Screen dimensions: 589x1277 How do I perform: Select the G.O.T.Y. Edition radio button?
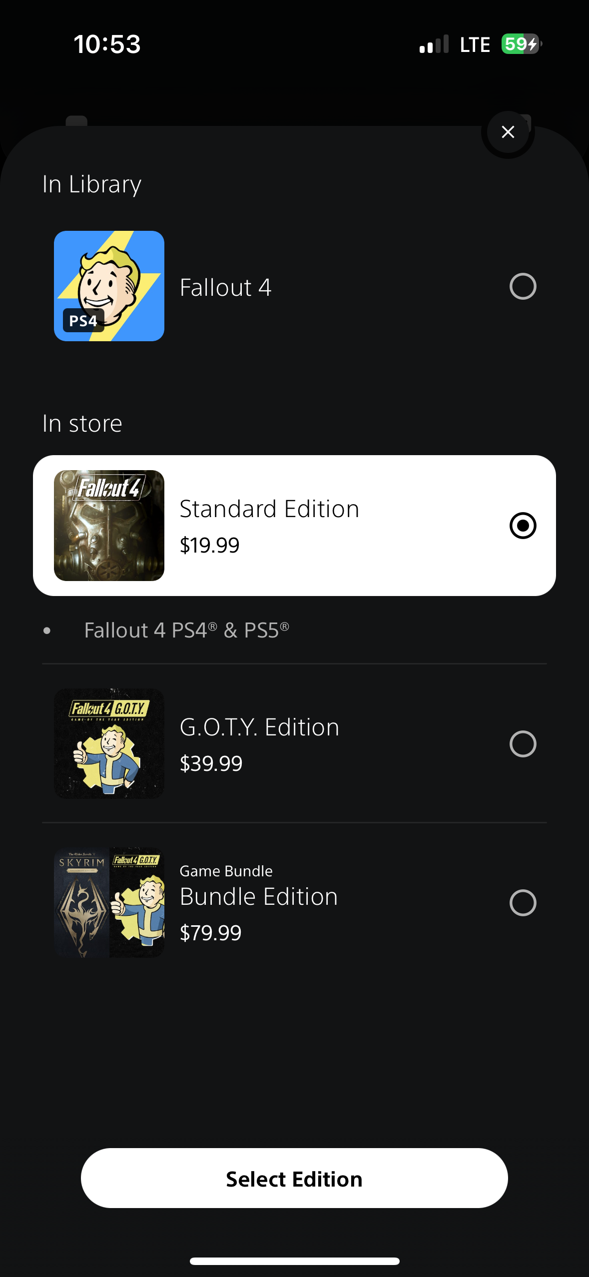(x=523, y=743)
